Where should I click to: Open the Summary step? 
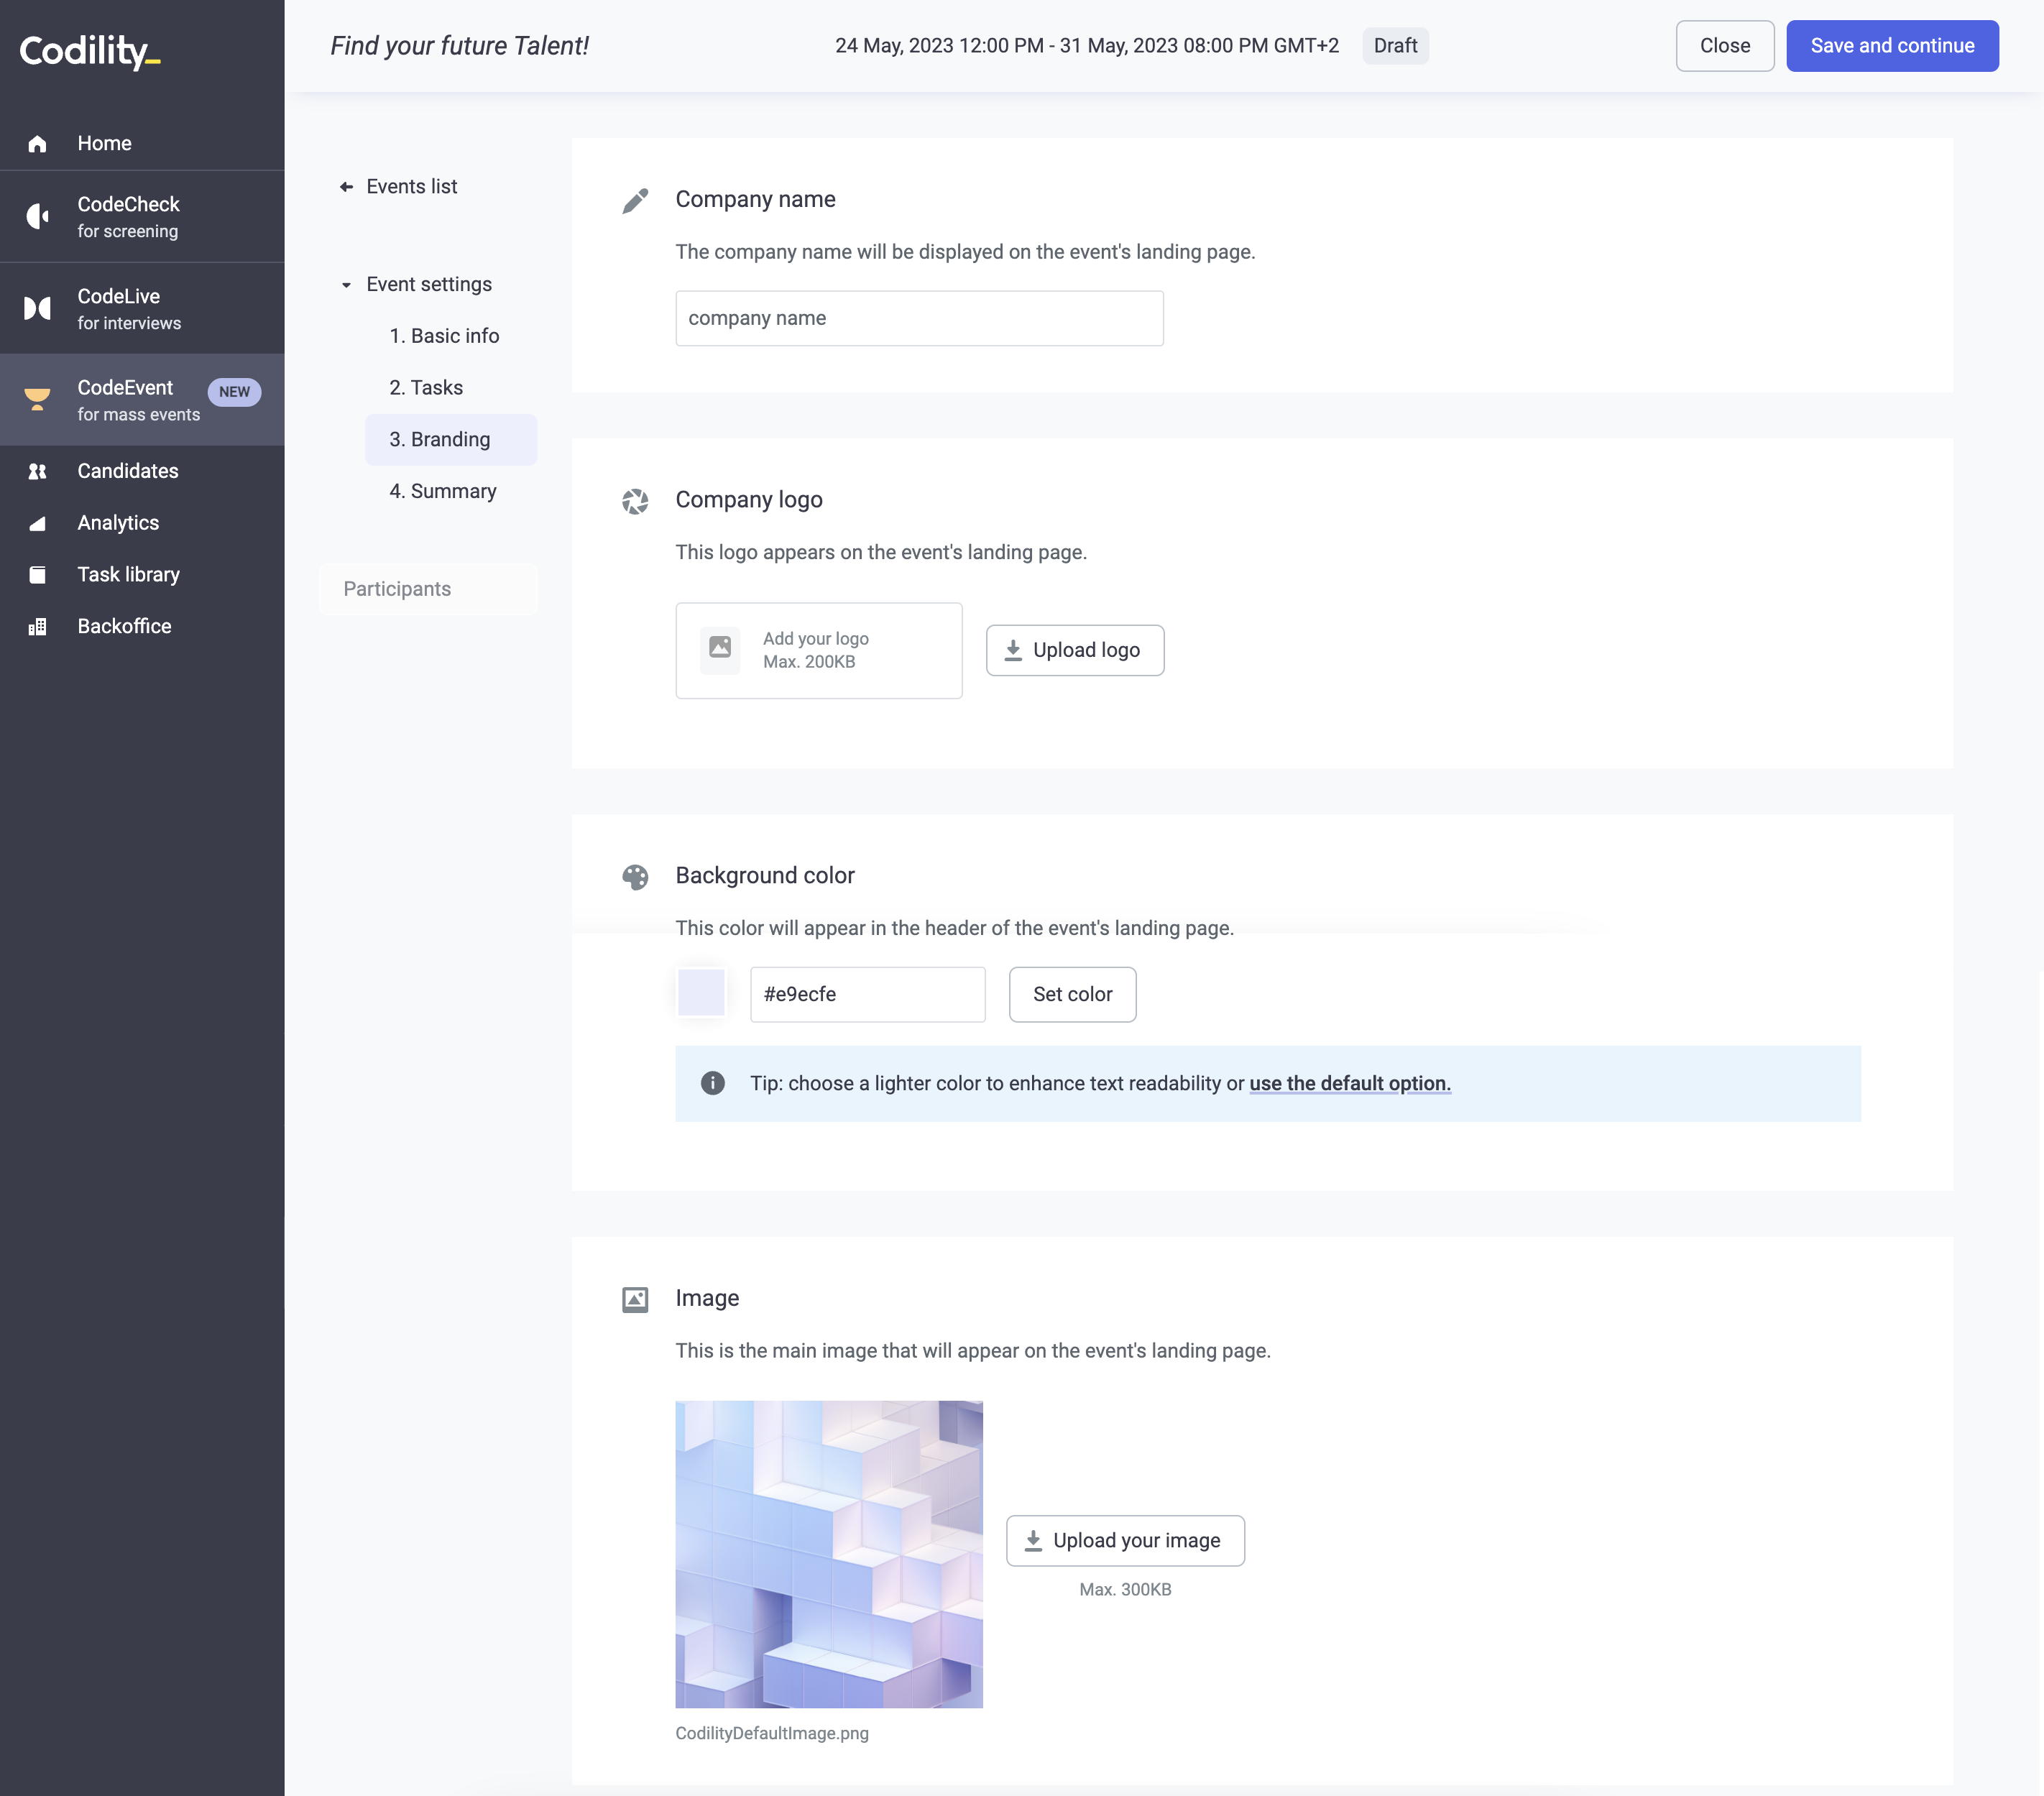[443, 491]
